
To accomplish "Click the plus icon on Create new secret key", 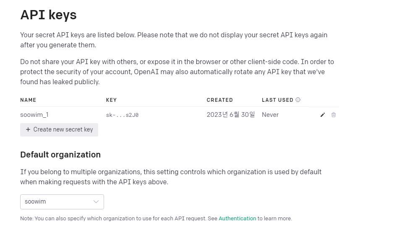I will (28, 129).
